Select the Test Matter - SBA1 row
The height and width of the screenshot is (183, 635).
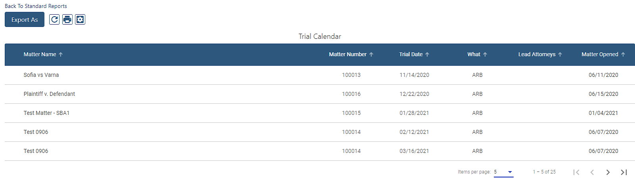click(320, 113)
